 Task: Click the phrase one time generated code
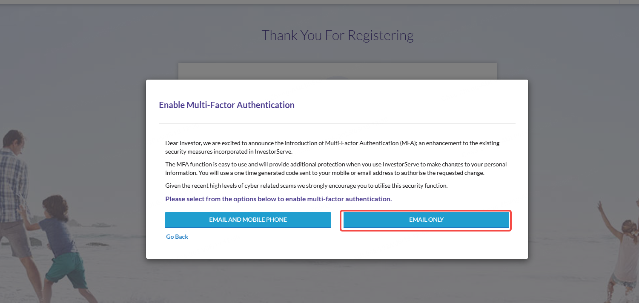coord(255,173)
